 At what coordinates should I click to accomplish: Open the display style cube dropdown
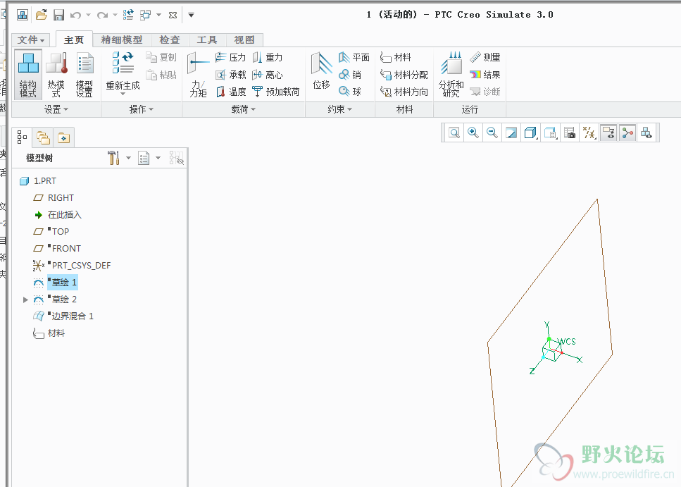pyautogui.click(x=531, y=132)
